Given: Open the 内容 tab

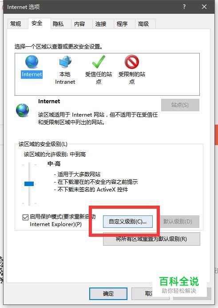Looking at the screenshot, I should [79, 24].
